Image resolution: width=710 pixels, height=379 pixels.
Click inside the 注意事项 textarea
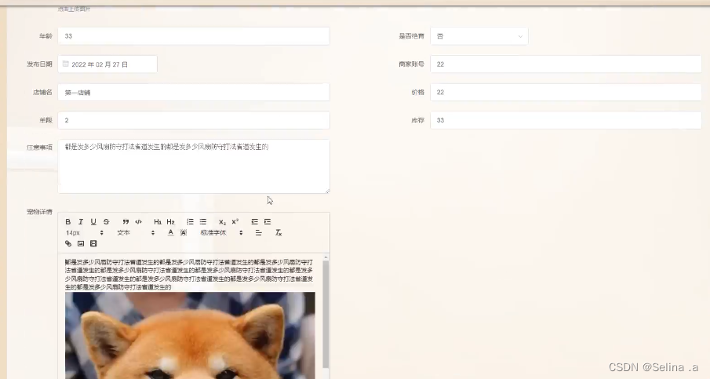click(194, 166)
